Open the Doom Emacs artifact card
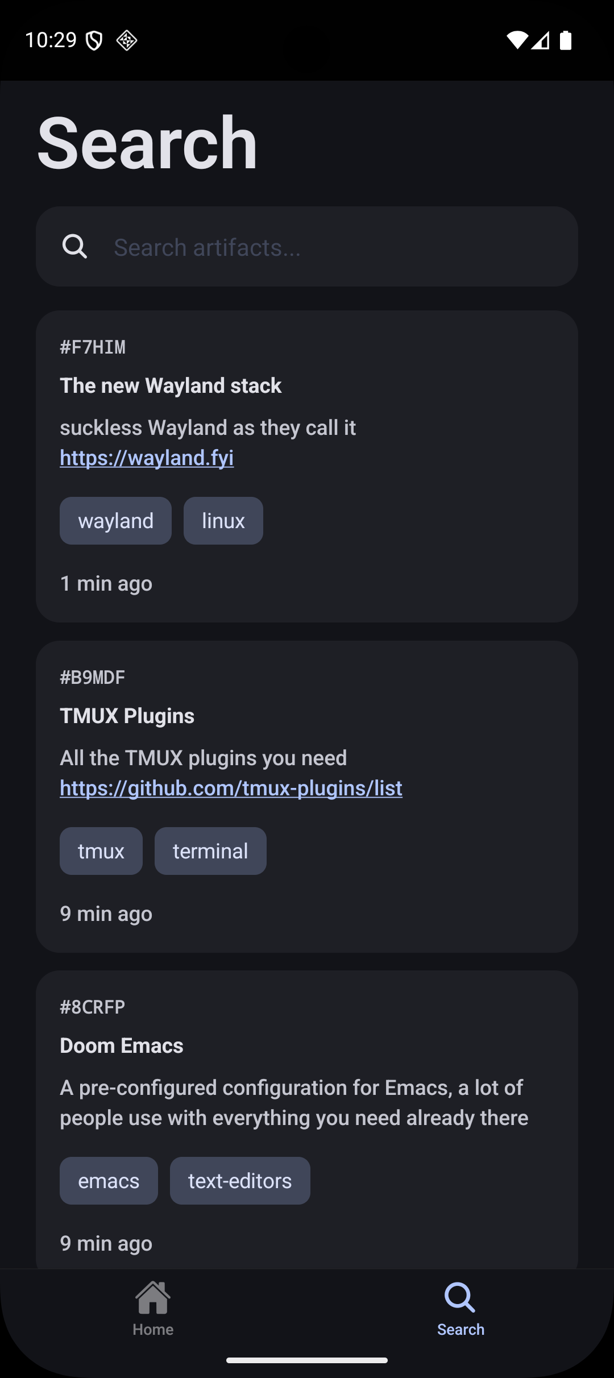This screenshot has height=1378, width=614. coord(307,1120)
